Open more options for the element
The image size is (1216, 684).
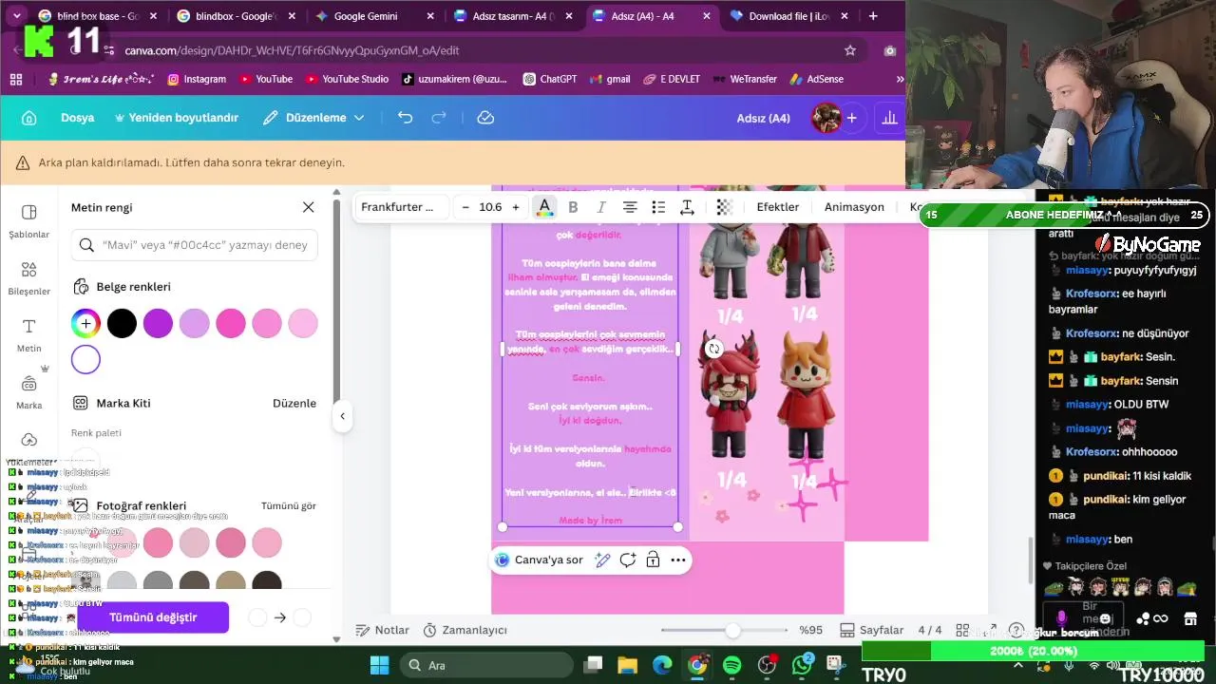point(678,560)
